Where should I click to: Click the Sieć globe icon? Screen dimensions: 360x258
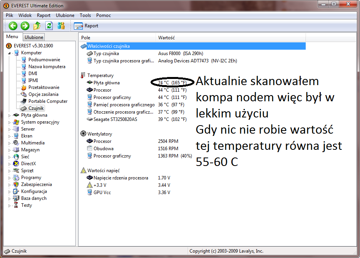(x=16, y=157)
